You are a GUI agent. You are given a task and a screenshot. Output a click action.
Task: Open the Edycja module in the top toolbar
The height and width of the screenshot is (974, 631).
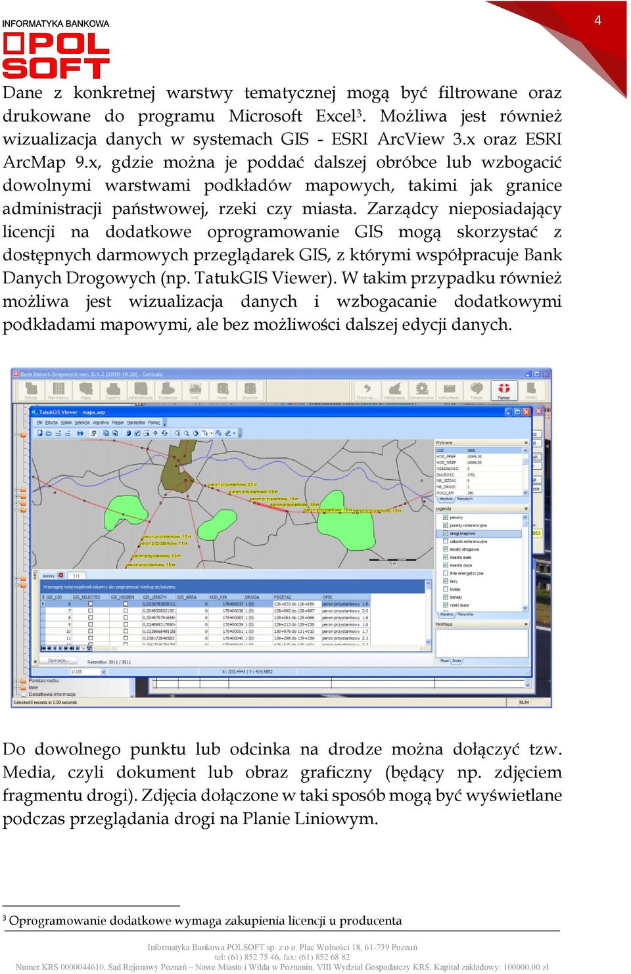click(31, 390)
